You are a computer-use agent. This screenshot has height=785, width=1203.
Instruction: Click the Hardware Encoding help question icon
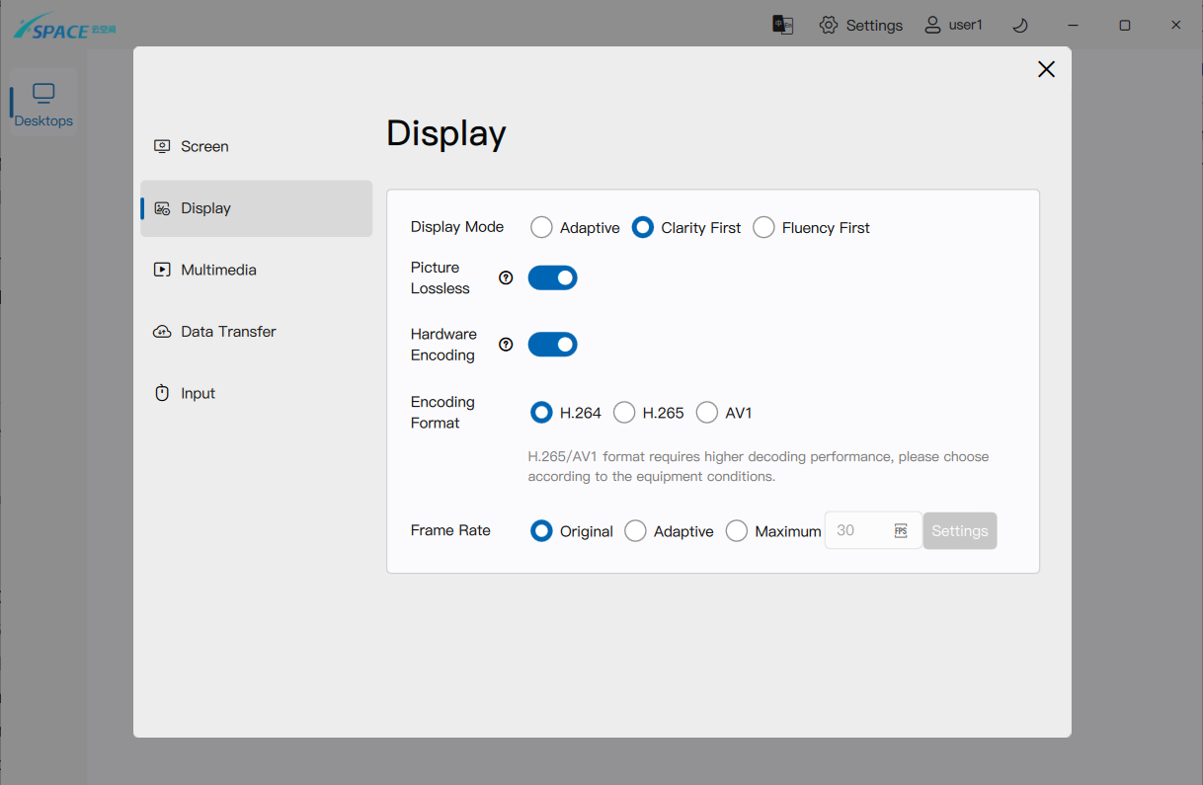506,345
